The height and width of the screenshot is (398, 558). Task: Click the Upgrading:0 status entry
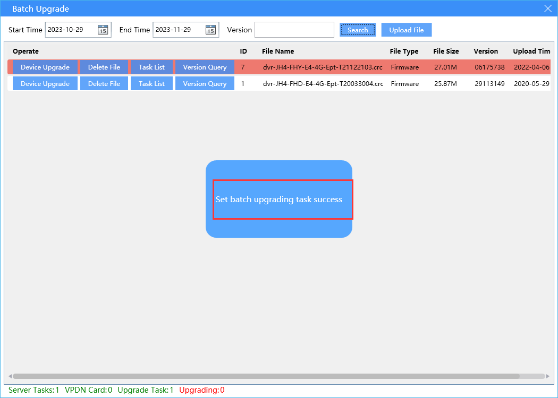click(202, 390)
